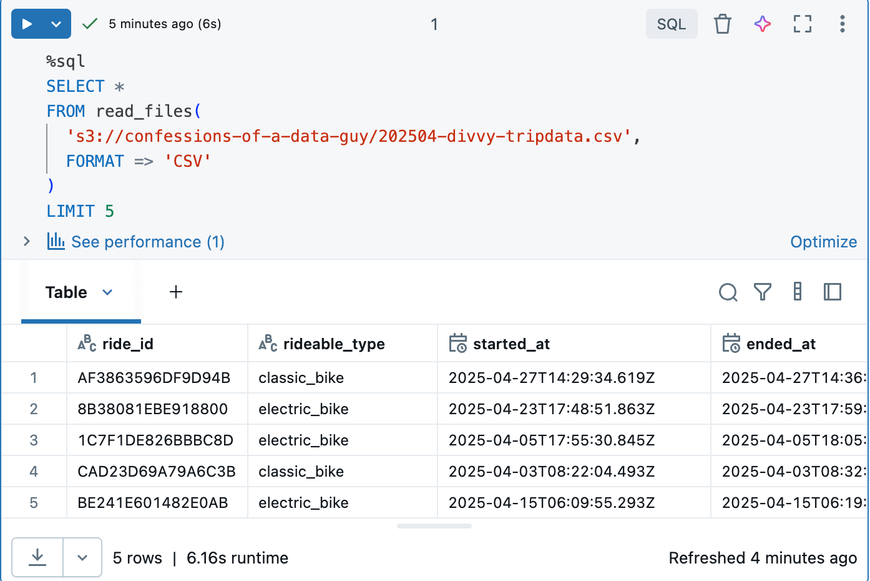The height and width of the screenshot is (581, 870).
Task: Click the FORMAT => 'CSV' line
Action: (x=139, y=161)
